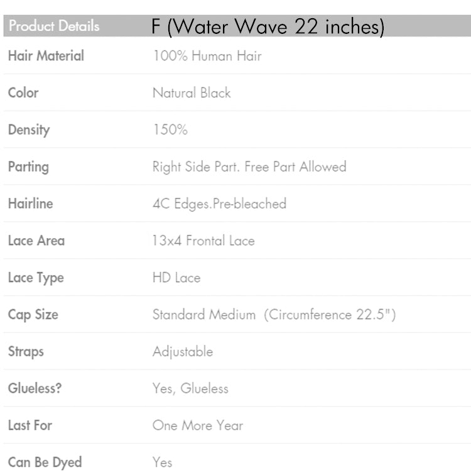Click the Product Details header label

54,26
